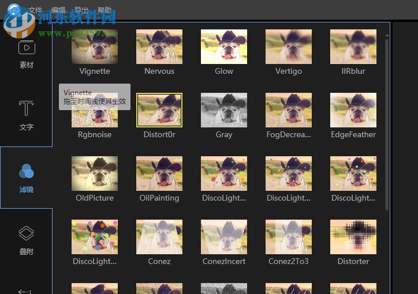Select the EdgeFeather filter thumbnail
This screenshot has width=418, height=294.
pos(353,110)
